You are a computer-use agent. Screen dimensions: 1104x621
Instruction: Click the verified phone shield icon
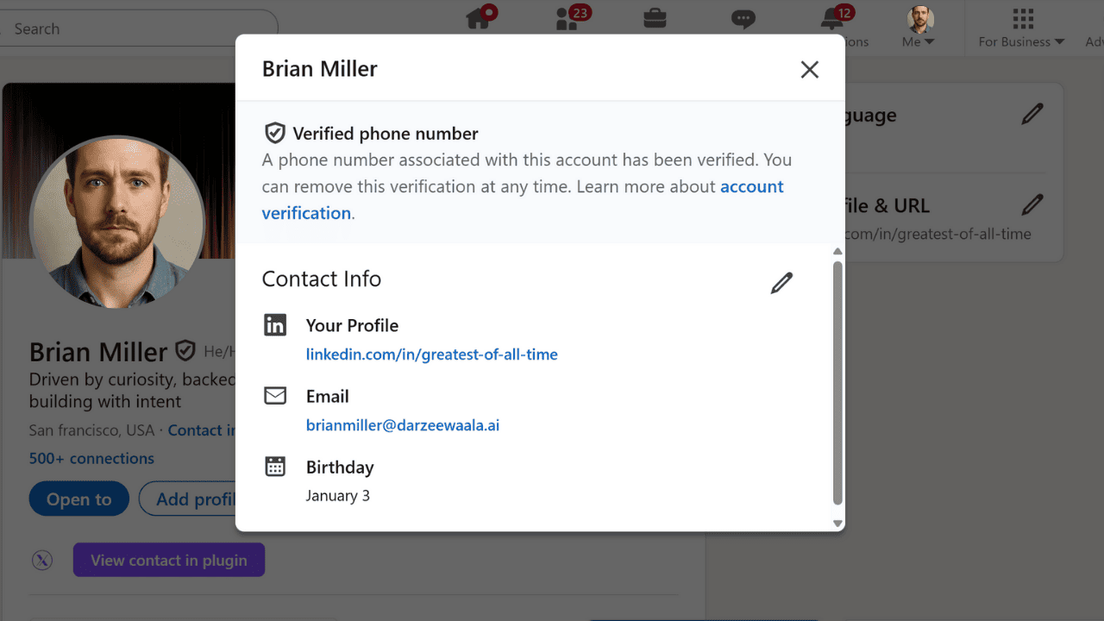click(x=275, y=132)
